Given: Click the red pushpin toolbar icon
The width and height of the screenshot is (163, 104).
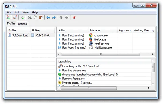Looking at the screenshot, I should pos(74,17).
